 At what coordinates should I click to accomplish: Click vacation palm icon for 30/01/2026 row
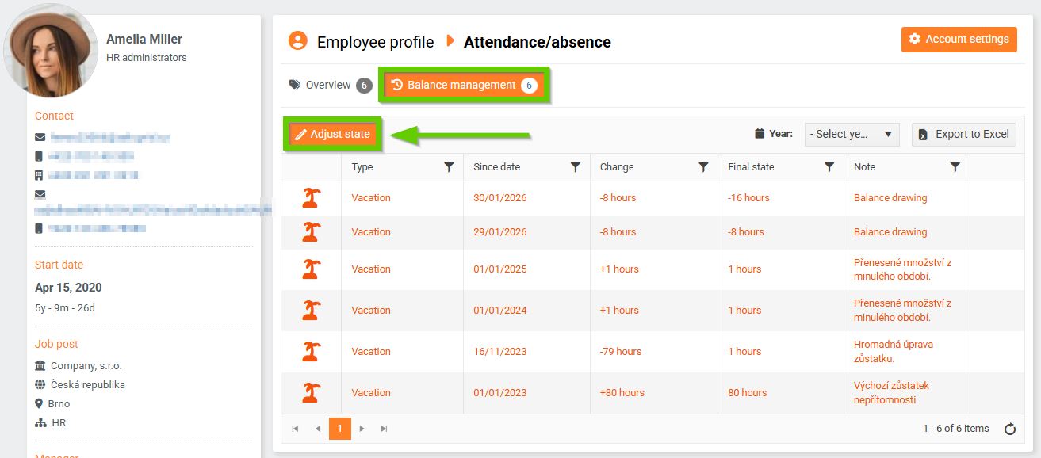pos(311,198)
